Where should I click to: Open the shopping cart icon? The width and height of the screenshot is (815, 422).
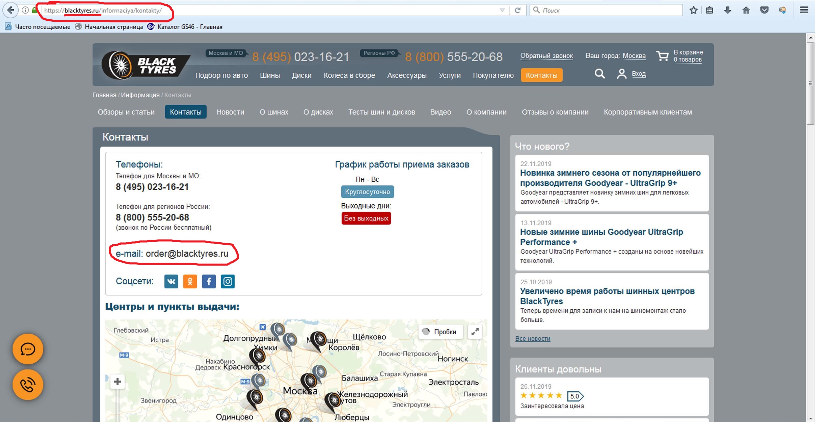tap(662, 56)
